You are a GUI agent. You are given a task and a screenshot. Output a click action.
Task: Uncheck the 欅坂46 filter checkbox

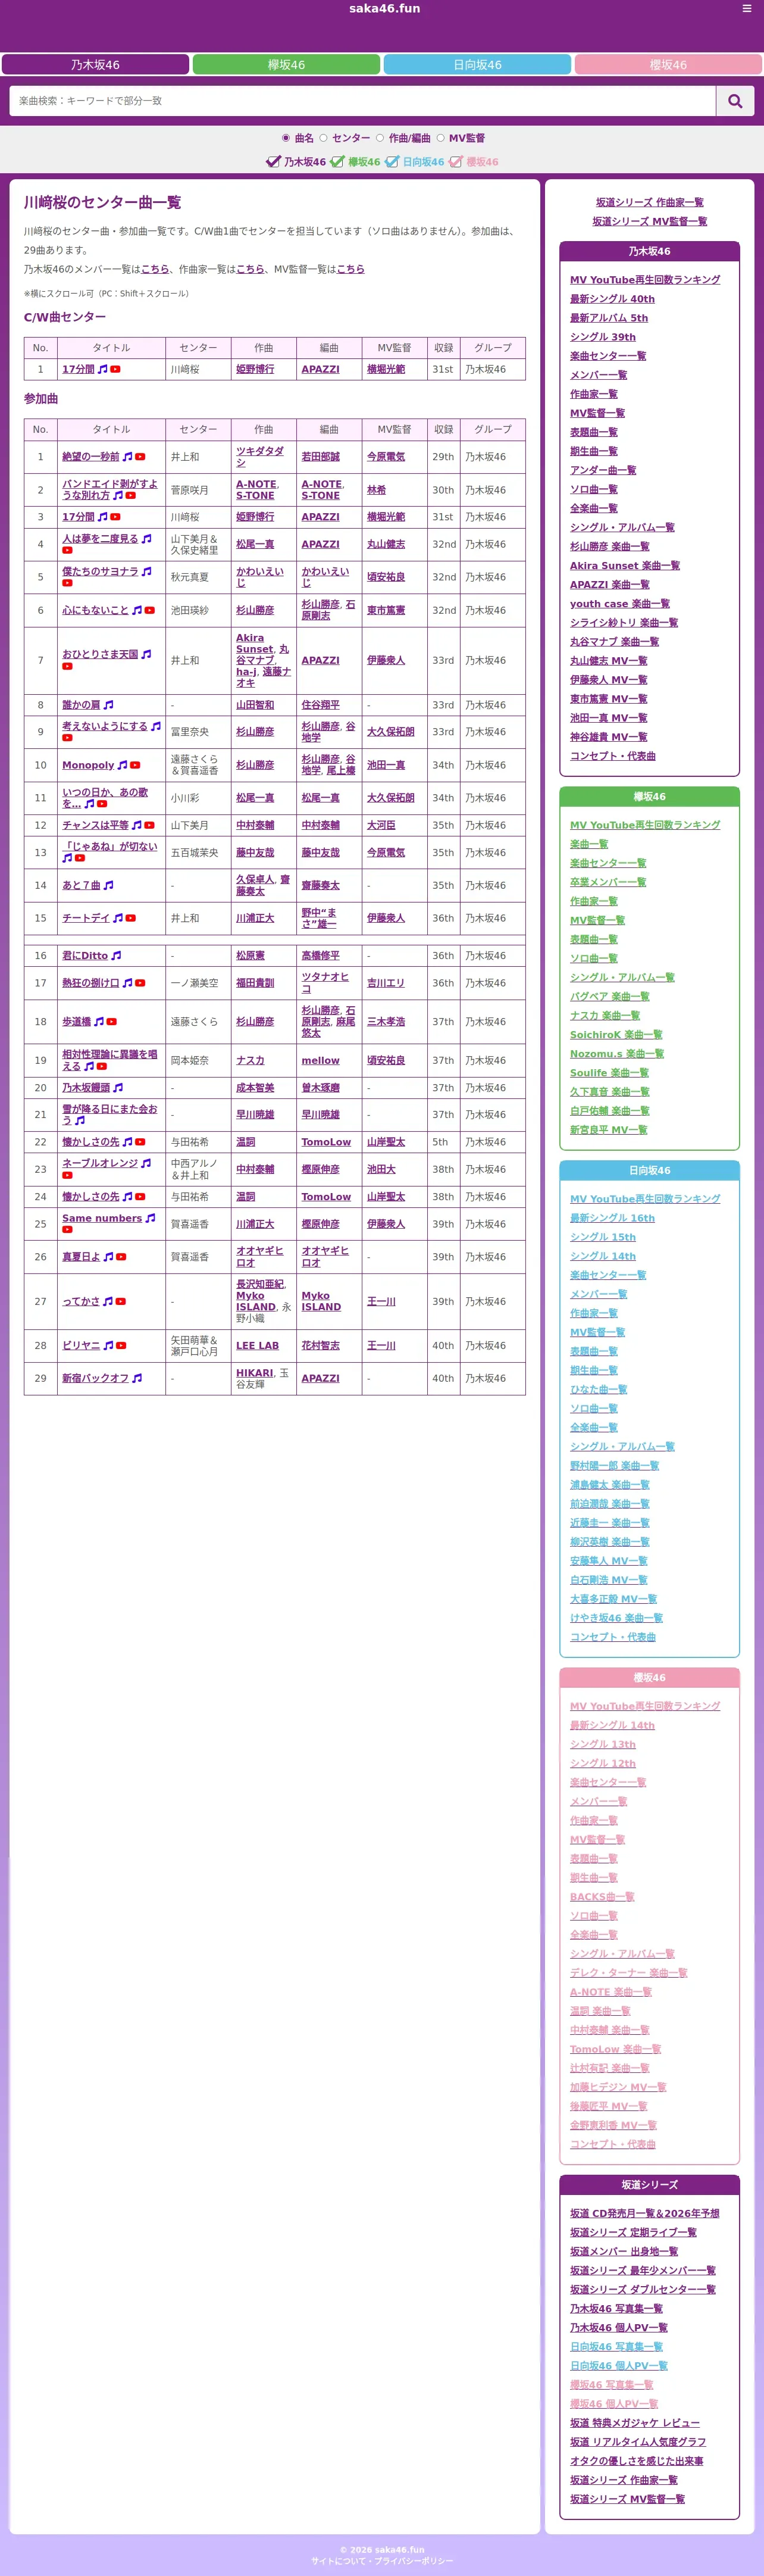337,161
